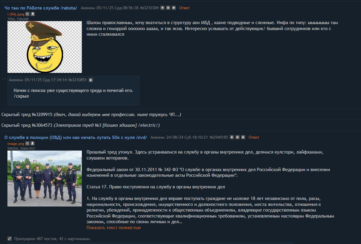The image size is (361, 244).
Task: Click Ответ to reply to /ovd/ thread
Action: pyautogui.click(x=254, y=137)
